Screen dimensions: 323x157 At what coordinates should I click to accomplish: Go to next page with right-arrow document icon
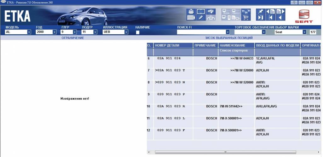click(280, 11)
